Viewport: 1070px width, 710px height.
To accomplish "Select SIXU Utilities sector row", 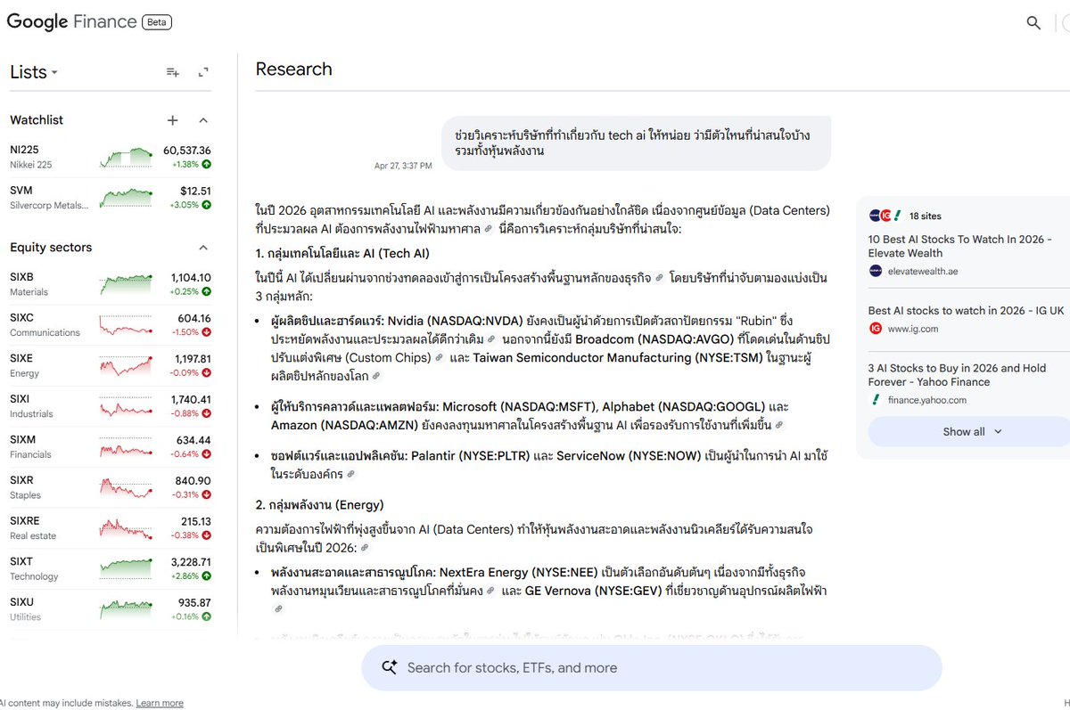I will tap(111, 608).
